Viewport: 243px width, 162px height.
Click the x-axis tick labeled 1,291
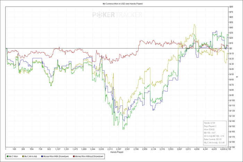click(66, 149)
